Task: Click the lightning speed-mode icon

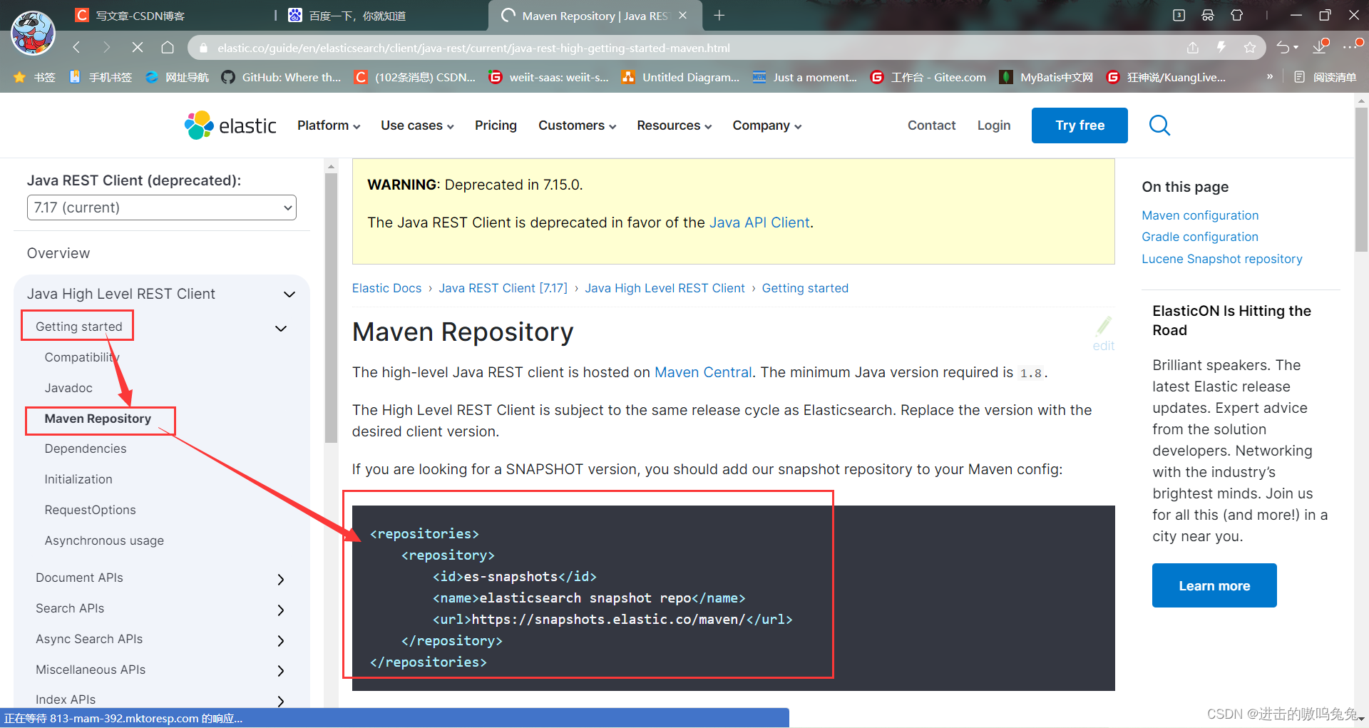Action: 1221,47
